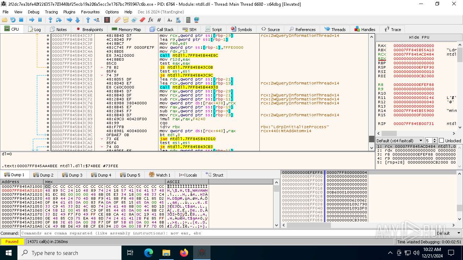Click the Address column header in dump
Image resolution: width=463 pixels, height=260 pixels.
pos(22,182)
